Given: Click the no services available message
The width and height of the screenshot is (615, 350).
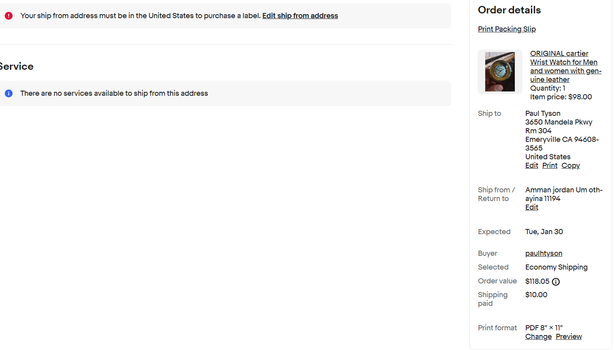Looking at the screenshot, I should [x=114, y=93].
